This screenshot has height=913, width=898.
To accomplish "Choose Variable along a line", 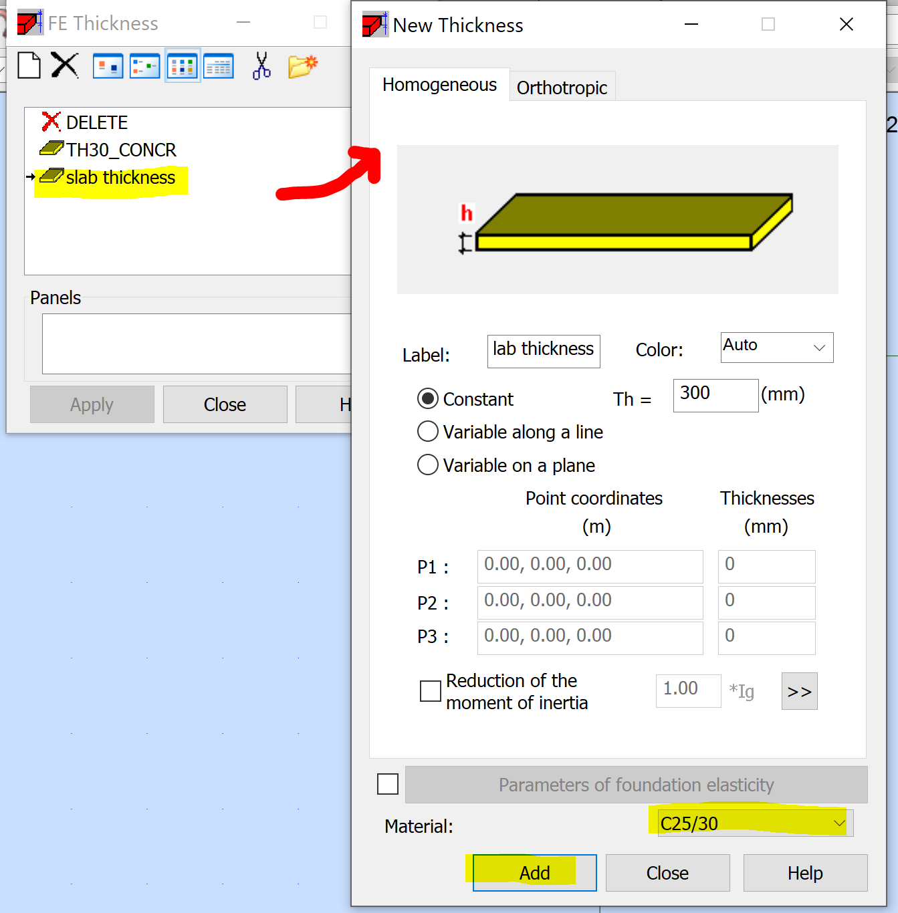I will click(x=427, y=431).
